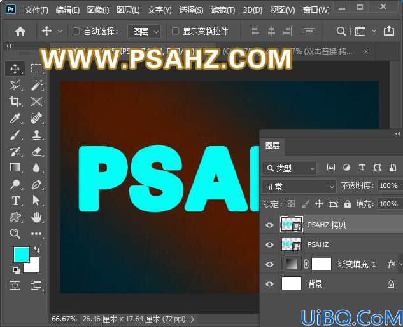Toggle lock transparent pixels
This screenshot has width=403, height=327.
[x=291, y=204]
